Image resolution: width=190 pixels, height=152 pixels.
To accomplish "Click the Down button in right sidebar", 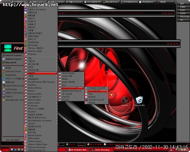I will click(x=183, y=10).
